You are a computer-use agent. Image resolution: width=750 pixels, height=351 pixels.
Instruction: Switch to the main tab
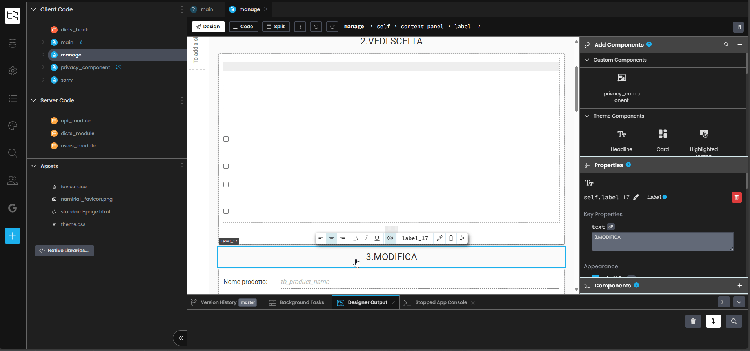[x=206, y=9]
